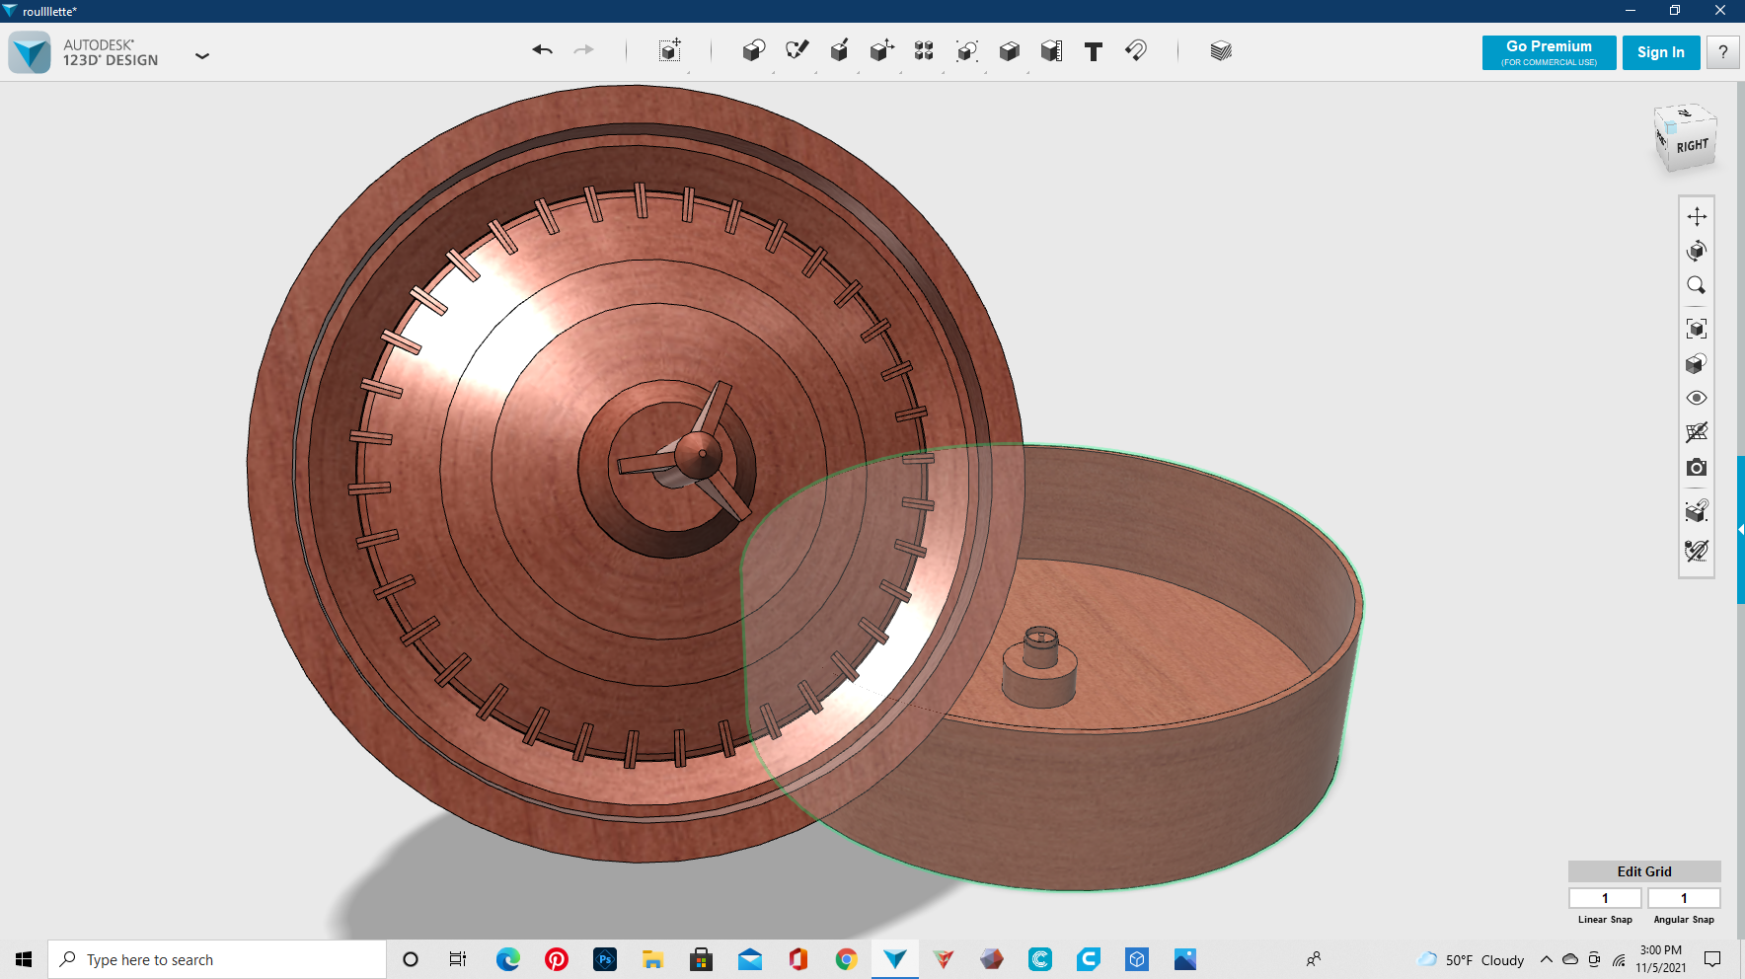This screenshot has height=979, width=1745.
Task: Redo the last action
Action: tap(583, 49)
